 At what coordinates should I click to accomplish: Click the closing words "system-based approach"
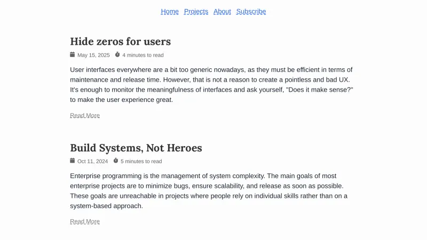point(106,206)
